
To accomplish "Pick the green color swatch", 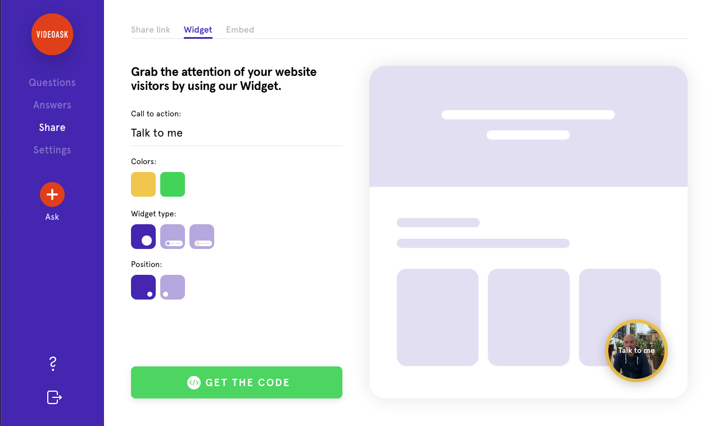I will point(173,184).
